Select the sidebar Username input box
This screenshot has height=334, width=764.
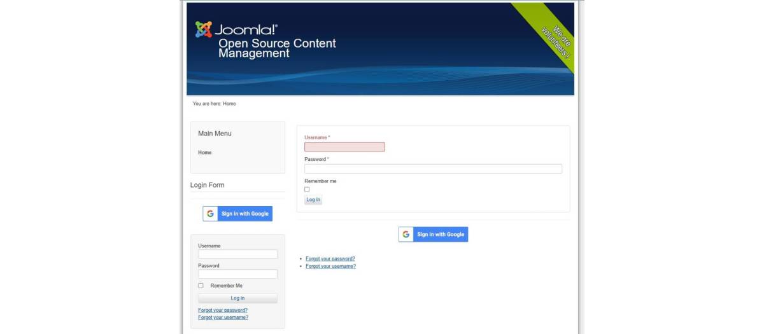coord(237,254)
